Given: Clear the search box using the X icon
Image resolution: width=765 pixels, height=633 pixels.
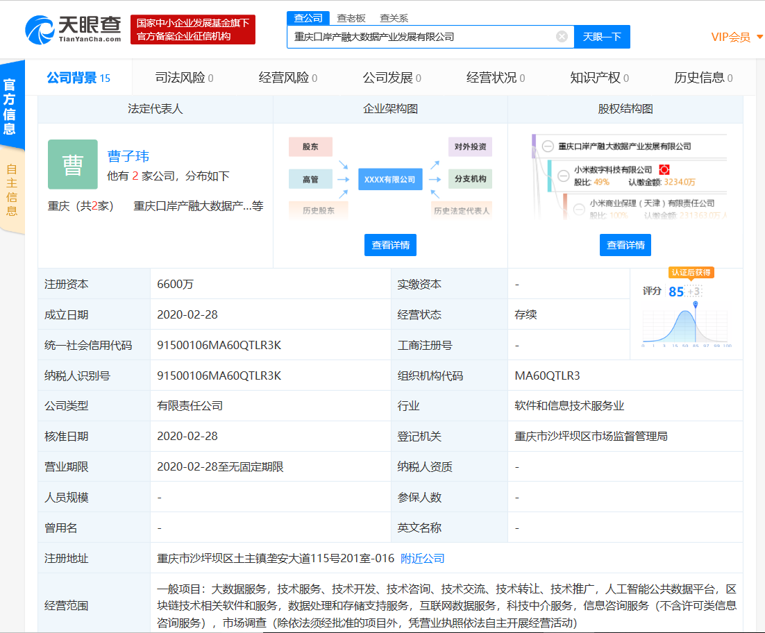Looking at the screenshot, I should point(562,36).
